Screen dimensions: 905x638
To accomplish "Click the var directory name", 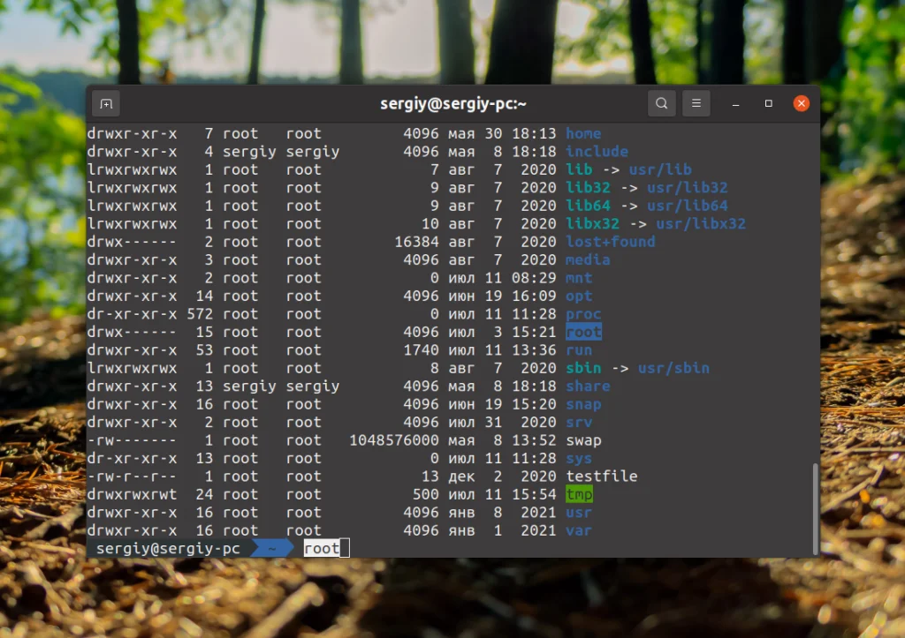I will (x=578, y=530).
